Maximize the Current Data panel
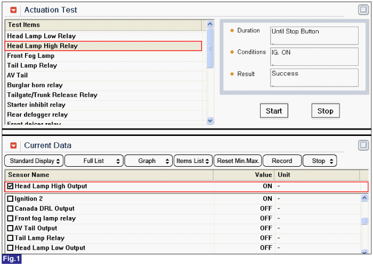This screenshot has height=266, width=373. click(x=363, y=145)
